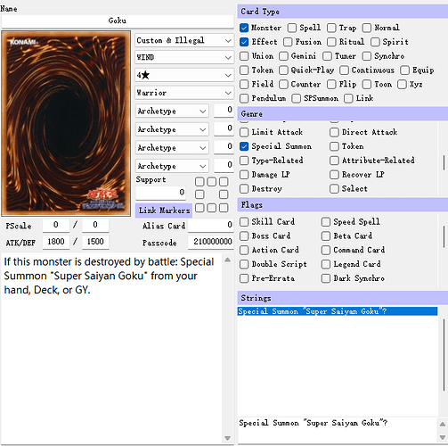Expand the WIND attribute dropdown
This screenshot has width=448, height=446.
point(184,57)
